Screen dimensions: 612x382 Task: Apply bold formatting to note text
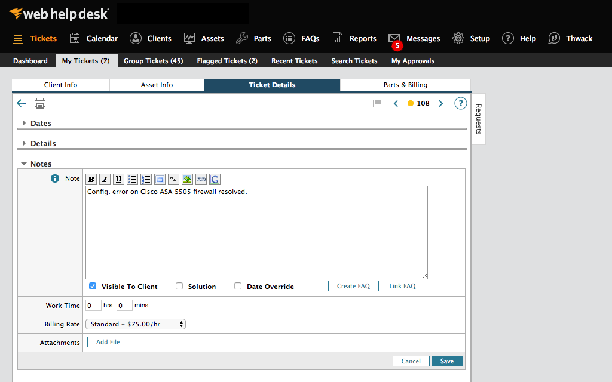pos(91,179)
